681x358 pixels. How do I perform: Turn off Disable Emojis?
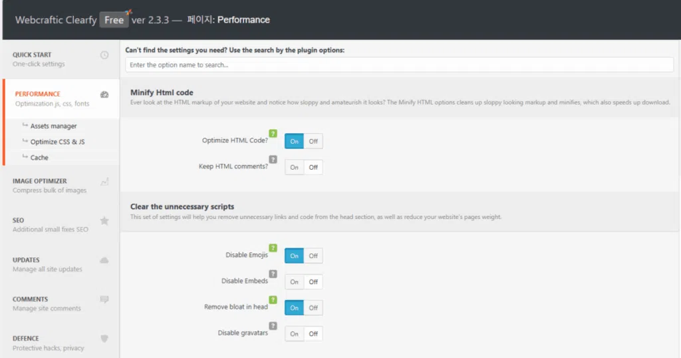tap(313, 256)
